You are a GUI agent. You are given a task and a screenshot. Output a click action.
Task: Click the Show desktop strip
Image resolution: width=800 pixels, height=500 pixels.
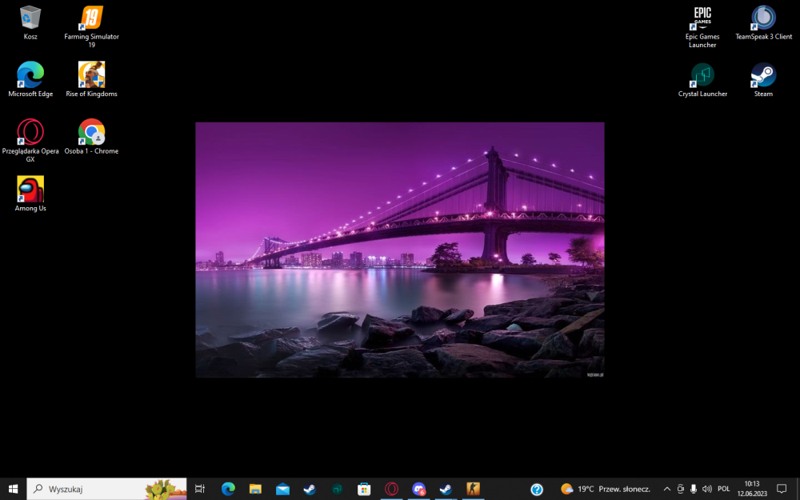tap(798, 489)
